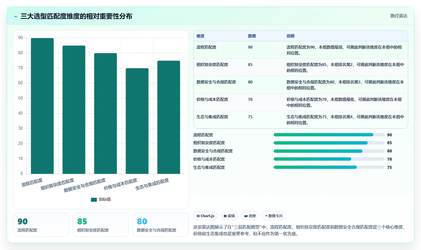The height and width of the screenshot is (250, 421).
Task: Click the 进度 tag chip
Action: (x=250, y=216)
